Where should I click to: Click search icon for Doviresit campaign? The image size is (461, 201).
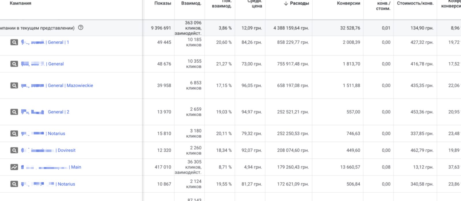tap(14, 150)
